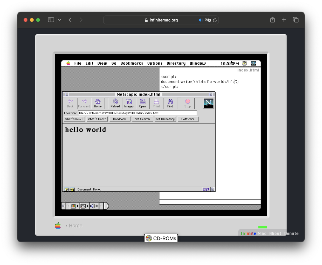Click the Print toolbar button
This screenshot has height=265, width=322.
[x=156, y=103]
